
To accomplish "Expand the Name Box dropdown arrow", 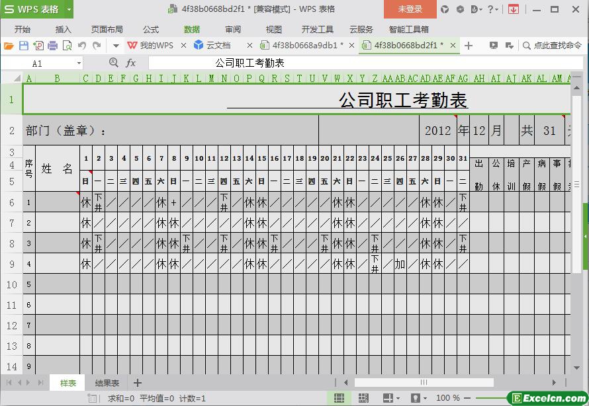I will [79, 63].
